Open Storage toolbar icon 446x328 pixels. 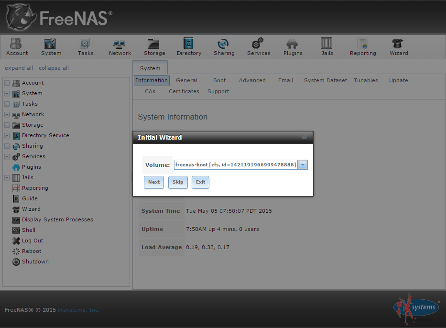pyautogui.click(x=154, y=47)
